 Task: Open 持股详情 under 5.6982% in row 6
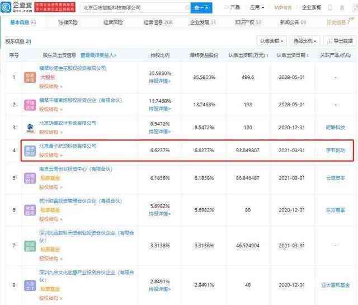point(159,214)
